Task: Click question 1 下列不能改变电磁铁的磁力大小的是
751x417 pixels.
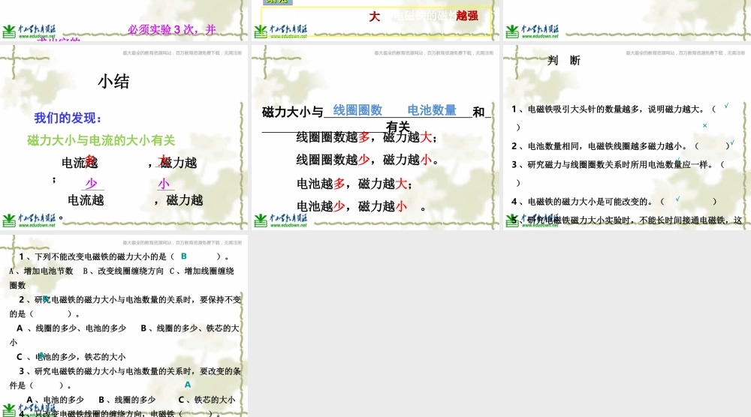Action: (124, 256)
